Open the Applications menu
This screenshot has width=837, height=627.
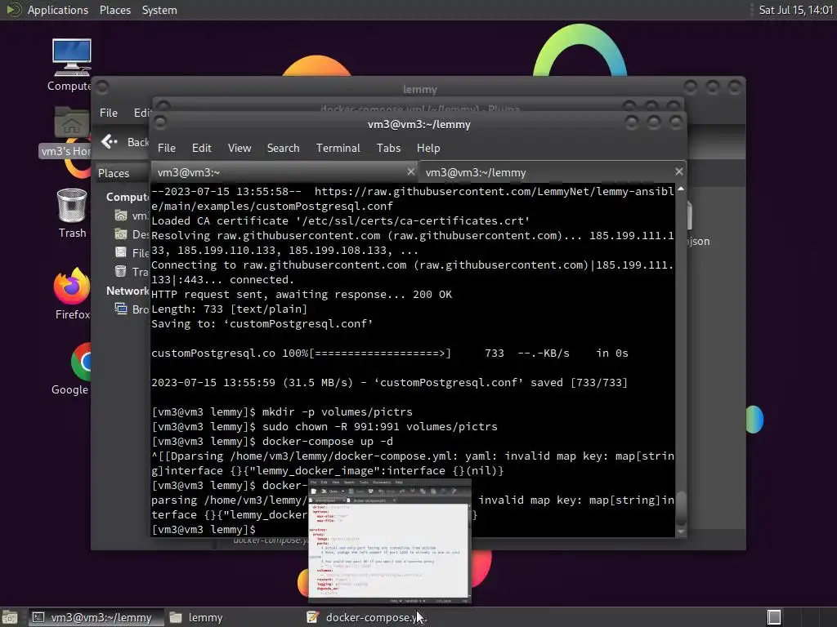click(x=58, y=10)
